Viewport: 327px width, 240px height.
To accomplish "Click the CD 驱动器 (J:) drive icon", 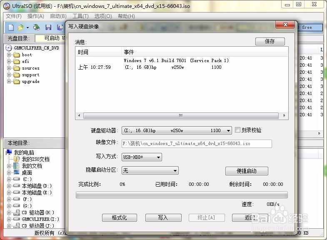I will [17, 225].
